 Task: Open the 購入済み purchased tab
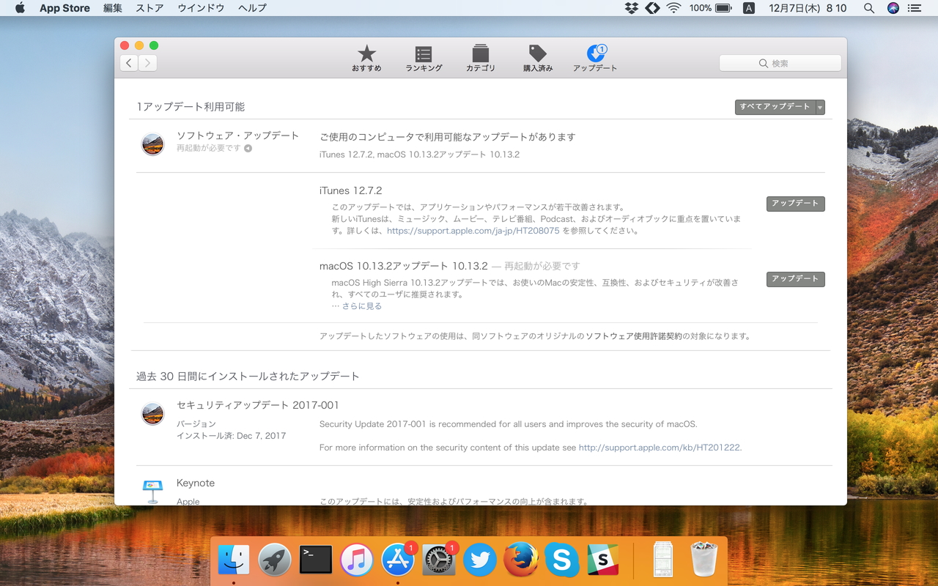click(538, 59)
